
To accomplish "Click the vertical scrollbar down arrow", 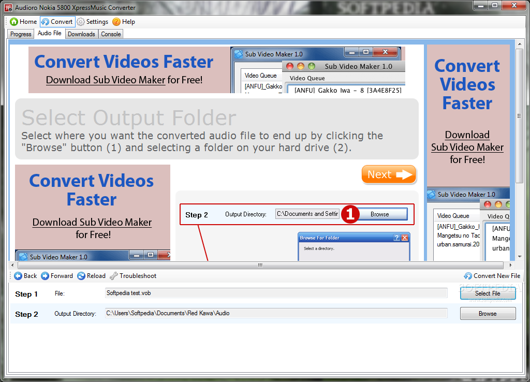I will (x=520, y=257).
